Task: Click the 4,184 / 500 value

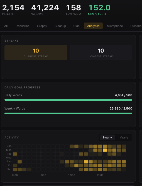Action: [x=123, y=95]
